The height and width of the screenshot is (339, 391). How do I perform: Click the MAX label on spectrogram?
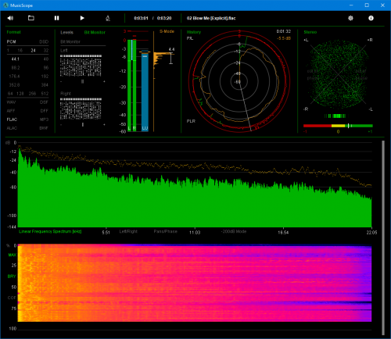click(x=12, y=255)
